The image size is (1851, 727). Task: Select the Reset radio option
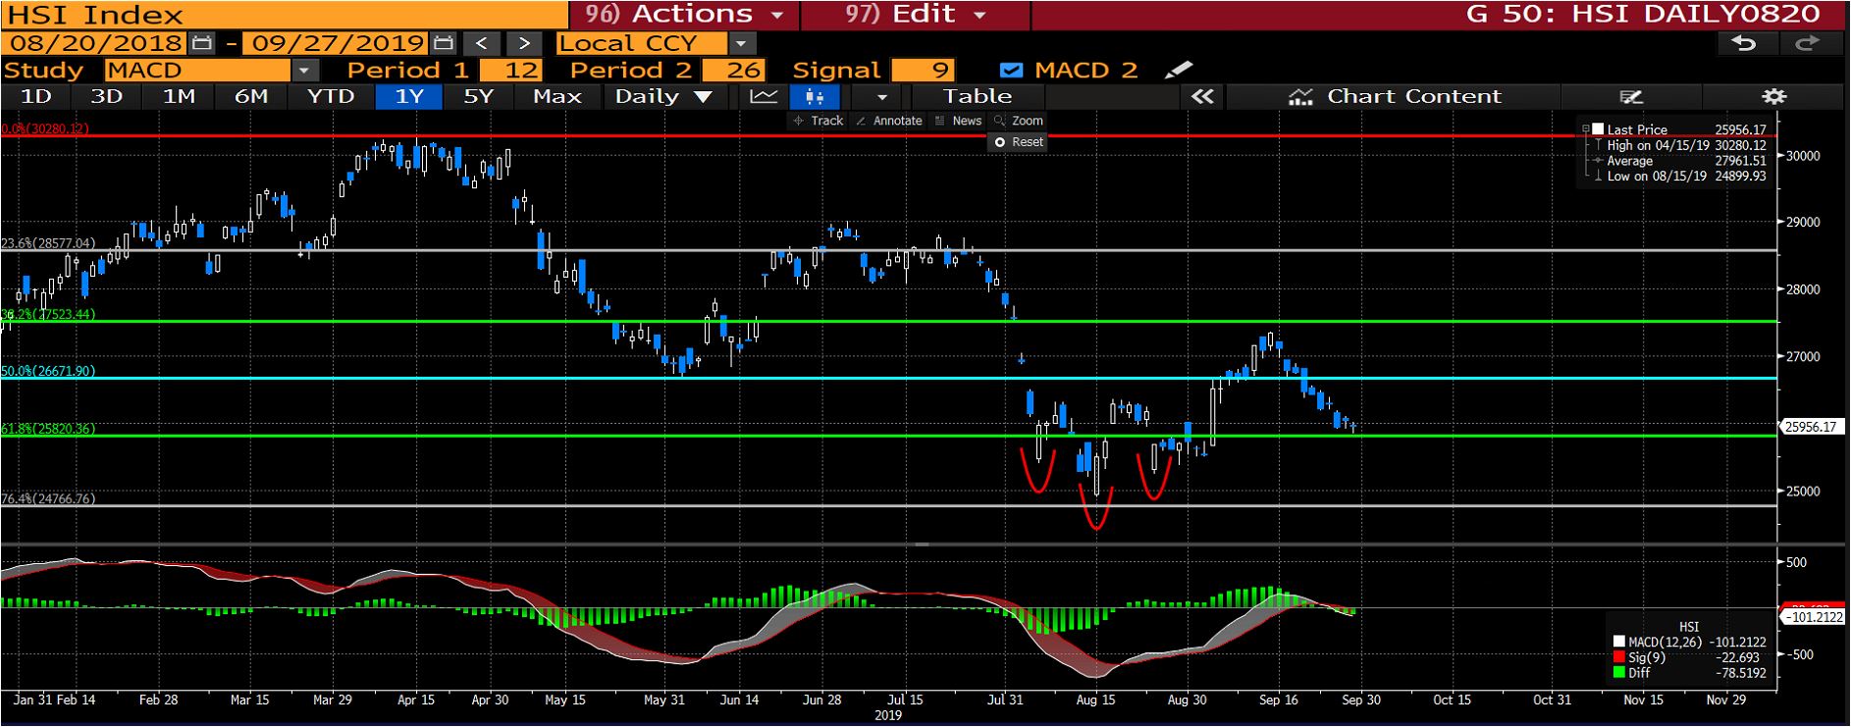[x=1000, y=142]
